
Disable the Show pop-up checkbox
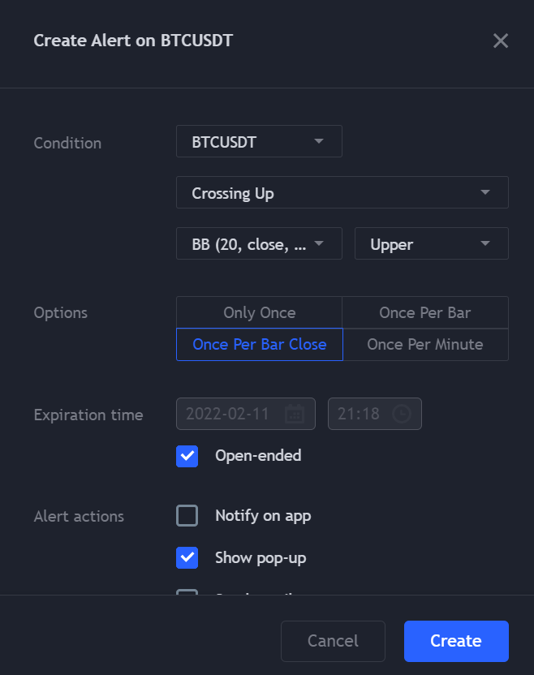[187, 558]
